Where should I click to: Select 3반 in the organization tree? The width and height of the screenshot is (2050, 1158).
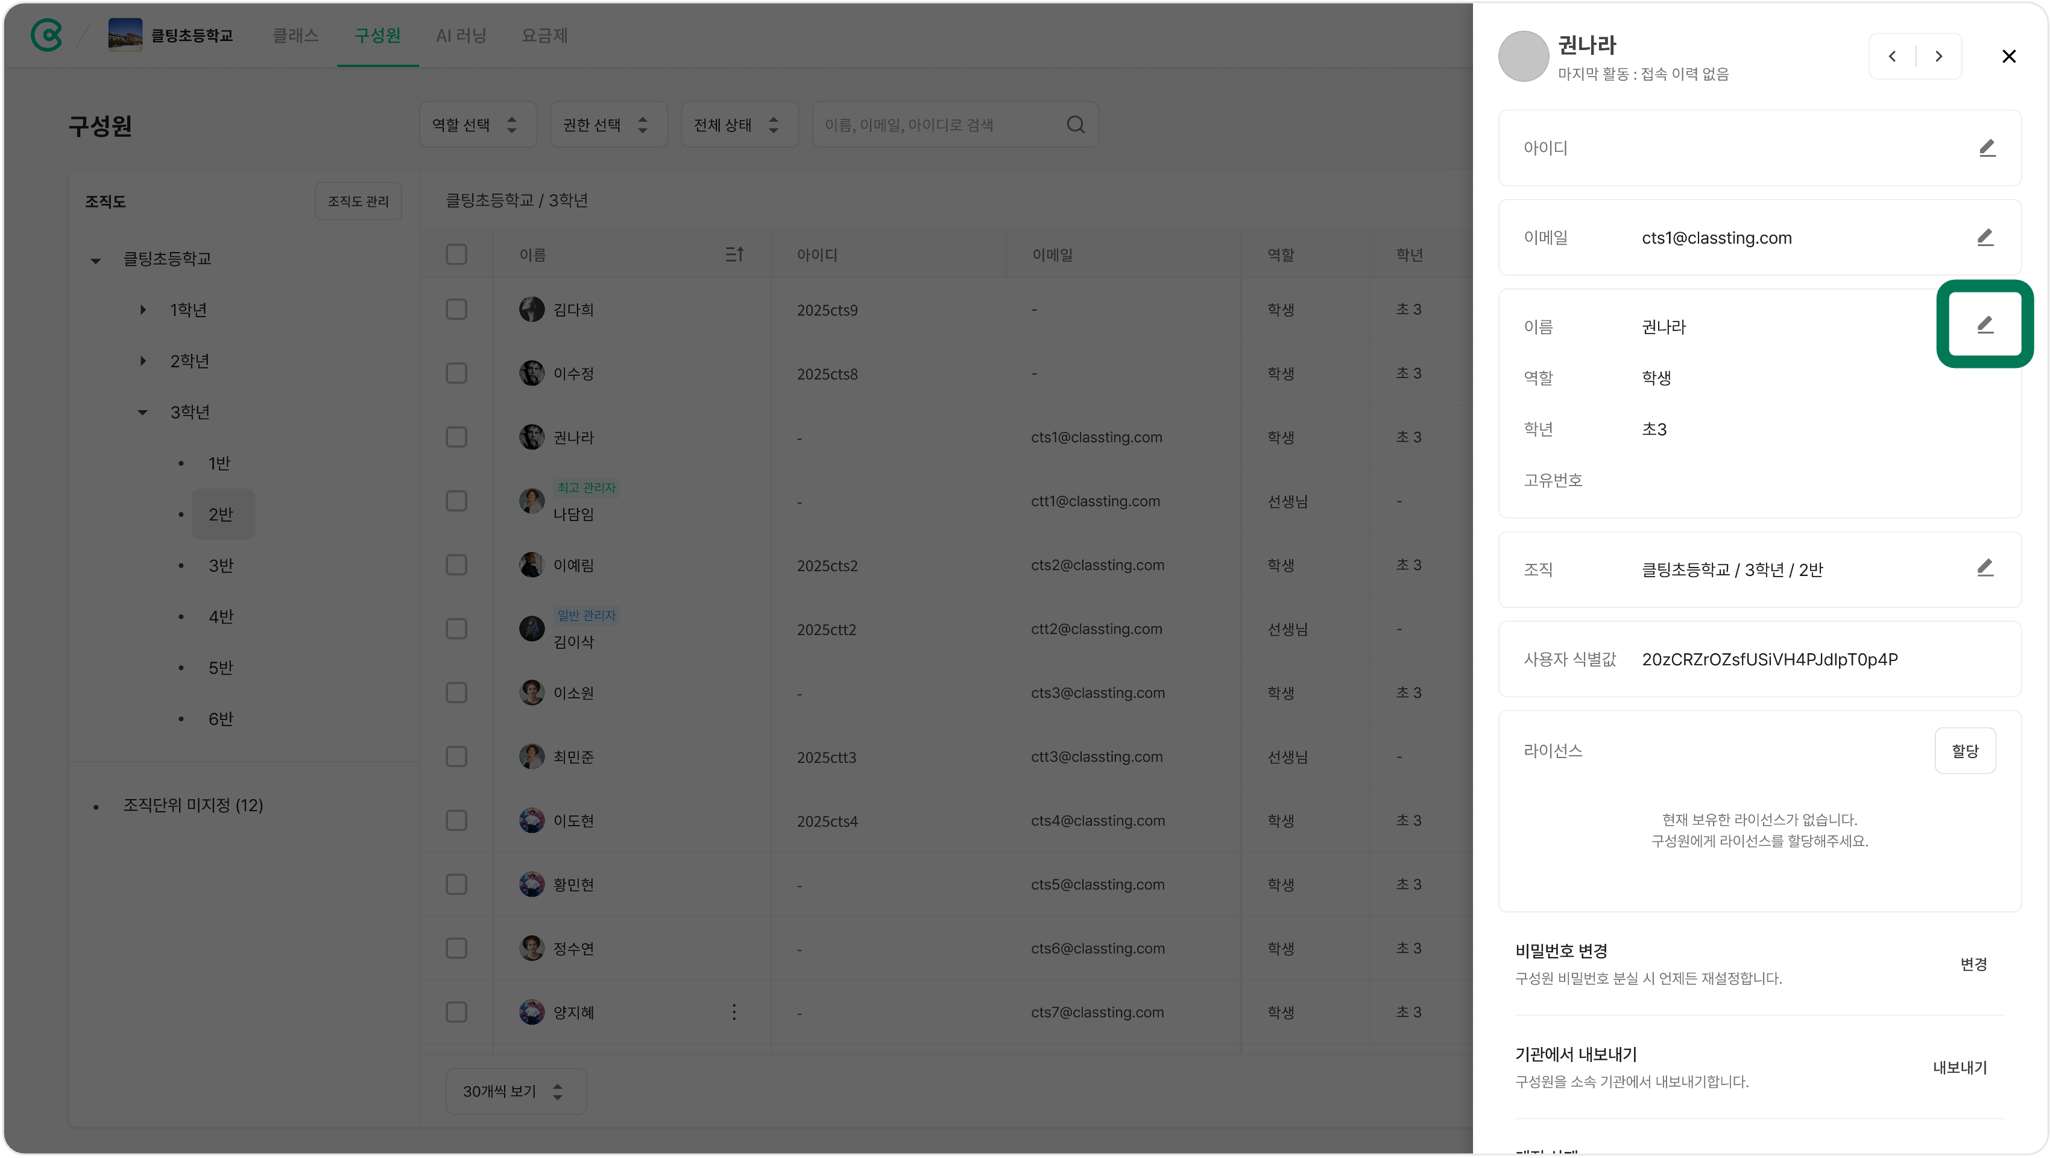point(221,566)
